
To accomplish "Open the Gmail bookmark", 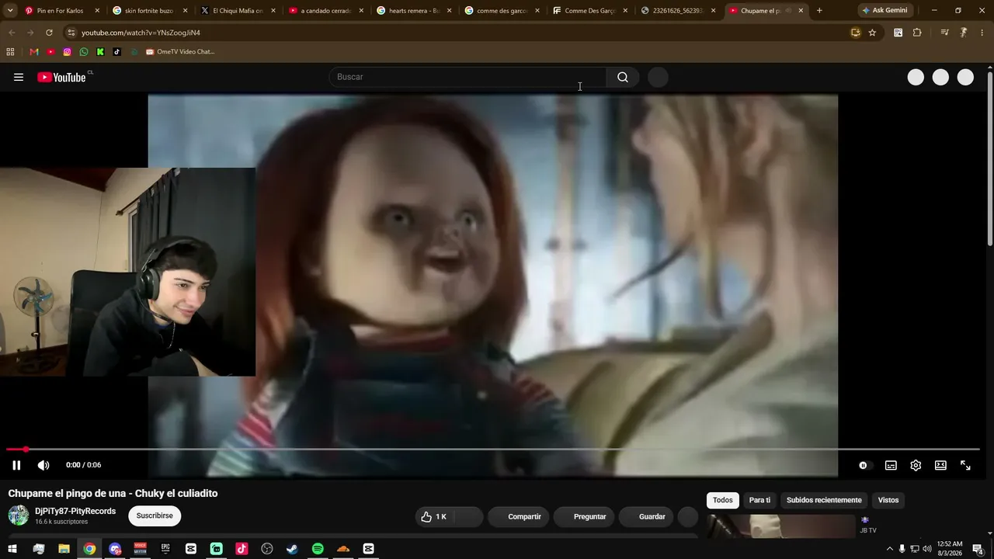I will tap(34, 52).
